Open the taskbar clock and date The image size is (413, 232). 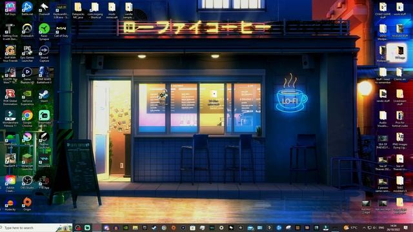tap(393, 227)
